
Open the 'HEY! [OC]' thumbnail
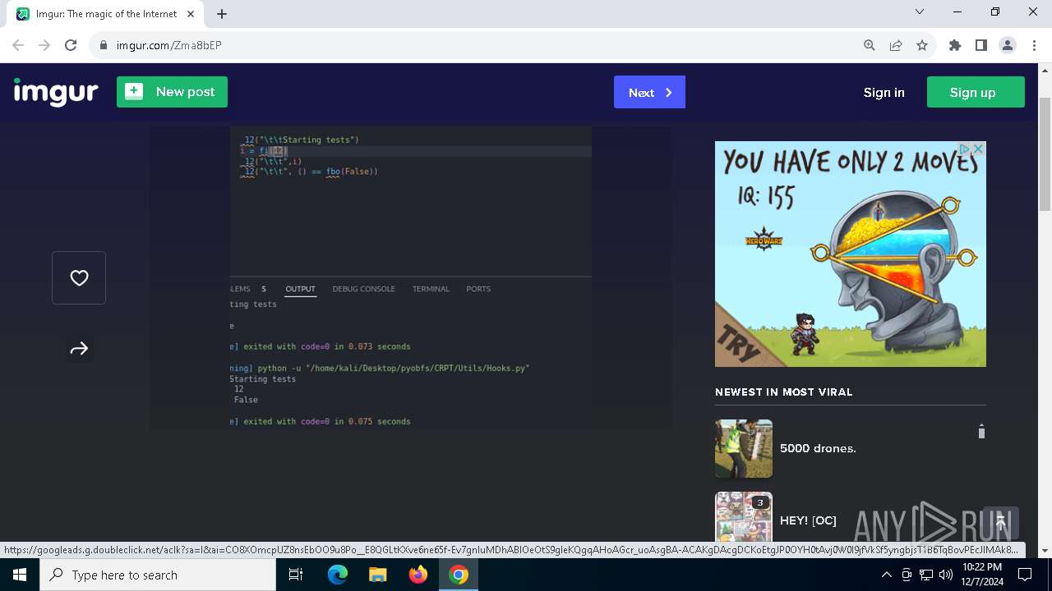[744, 519]
